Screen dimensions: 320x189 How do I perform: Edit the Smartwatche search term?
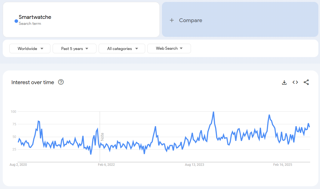(x=35, y=17)
